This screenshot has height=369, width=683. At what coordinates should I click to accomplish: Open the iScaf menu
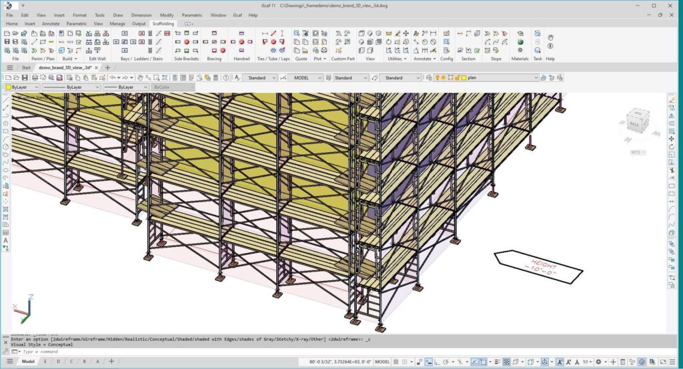pyautogui.click(x=237, y=15)
